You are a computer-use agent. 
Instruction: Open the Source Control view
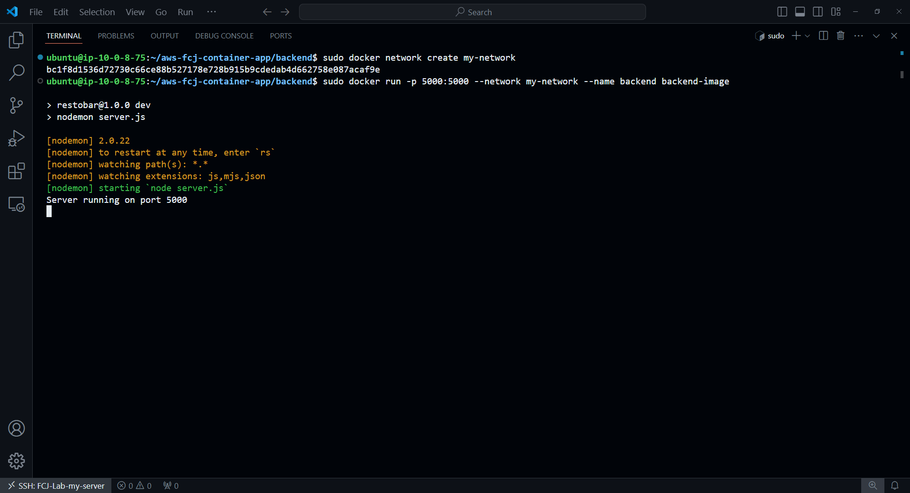pyautogui.click(x=16, y=105)
